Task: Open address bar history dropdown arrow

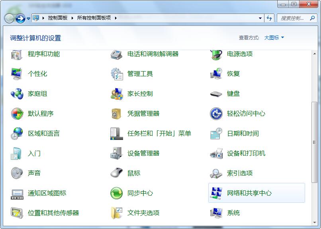Action: [x=260, y=18]
